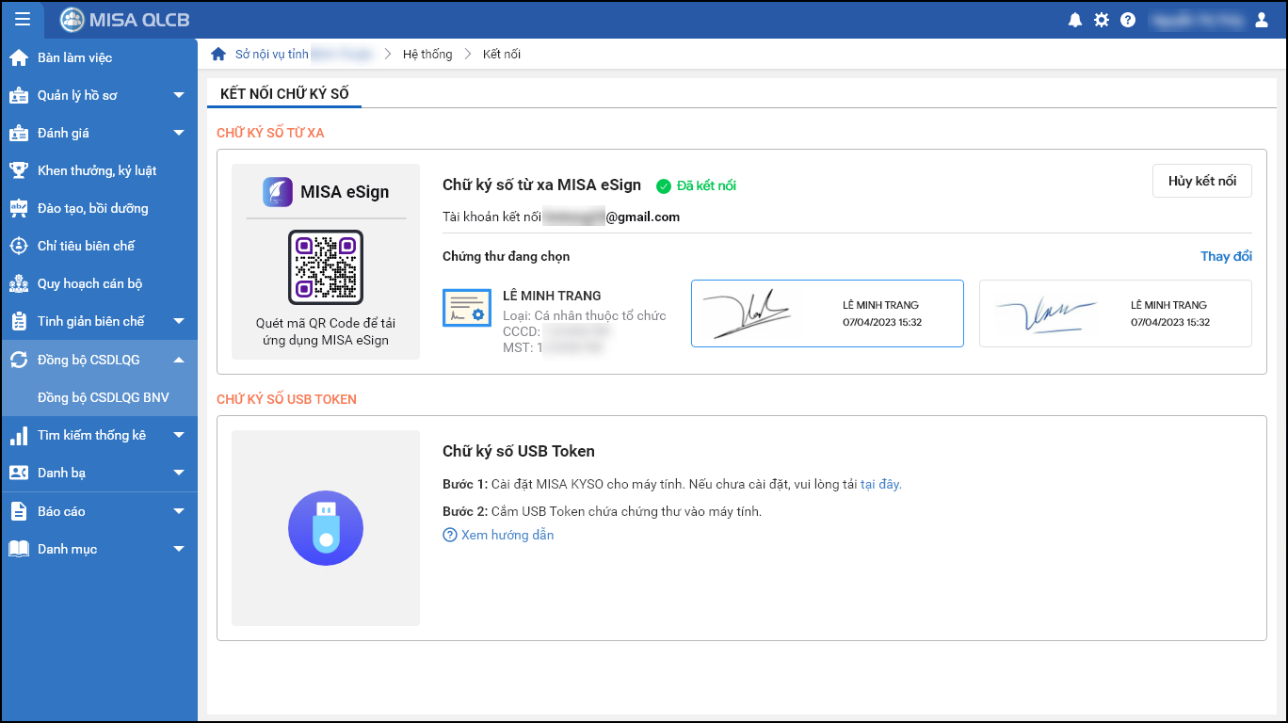
Task: Open notifications bell icon
Action: pos(1074,20)
